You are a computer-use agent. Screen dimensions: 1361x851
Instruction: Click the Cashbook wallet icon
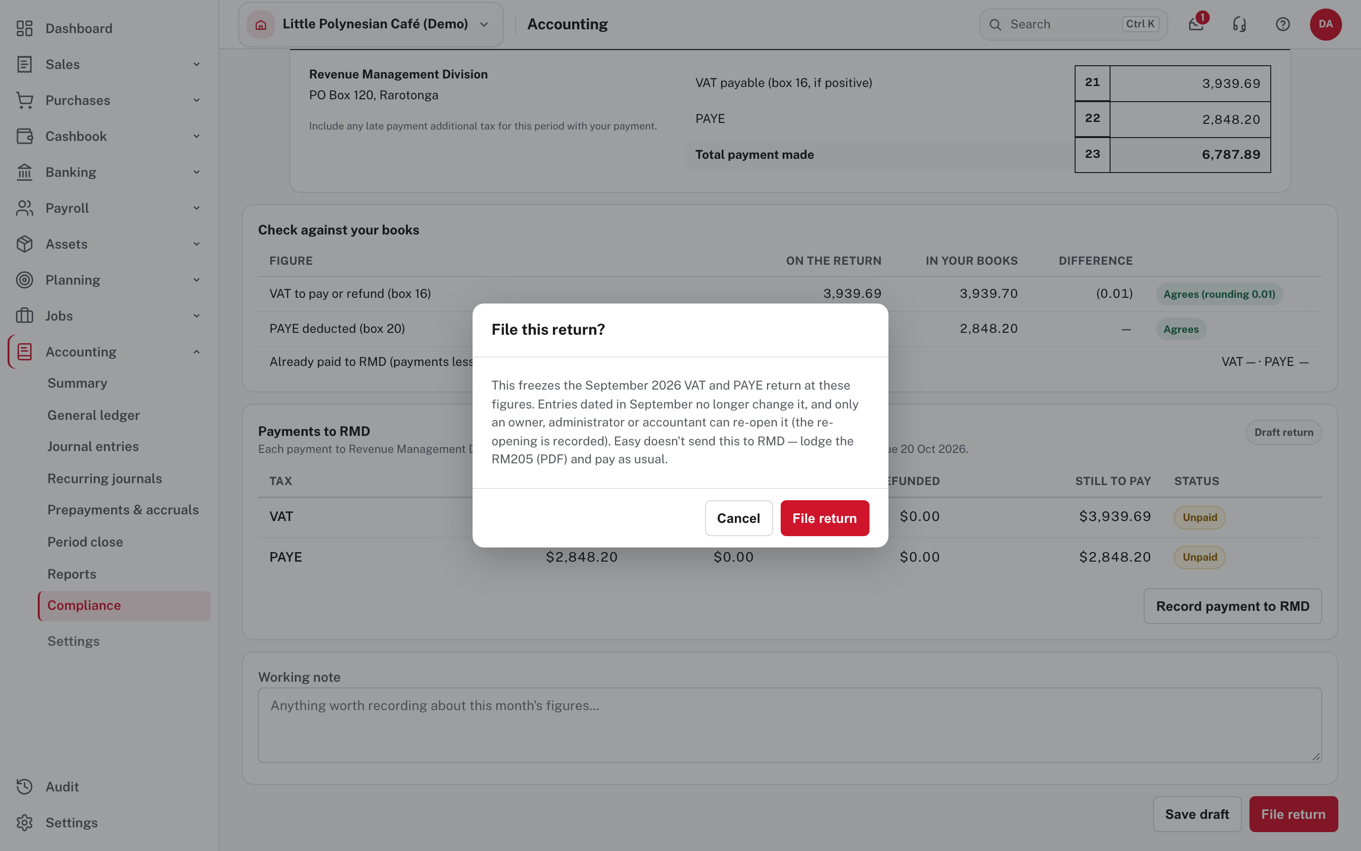pyautogui.click(x=24, y=136)
